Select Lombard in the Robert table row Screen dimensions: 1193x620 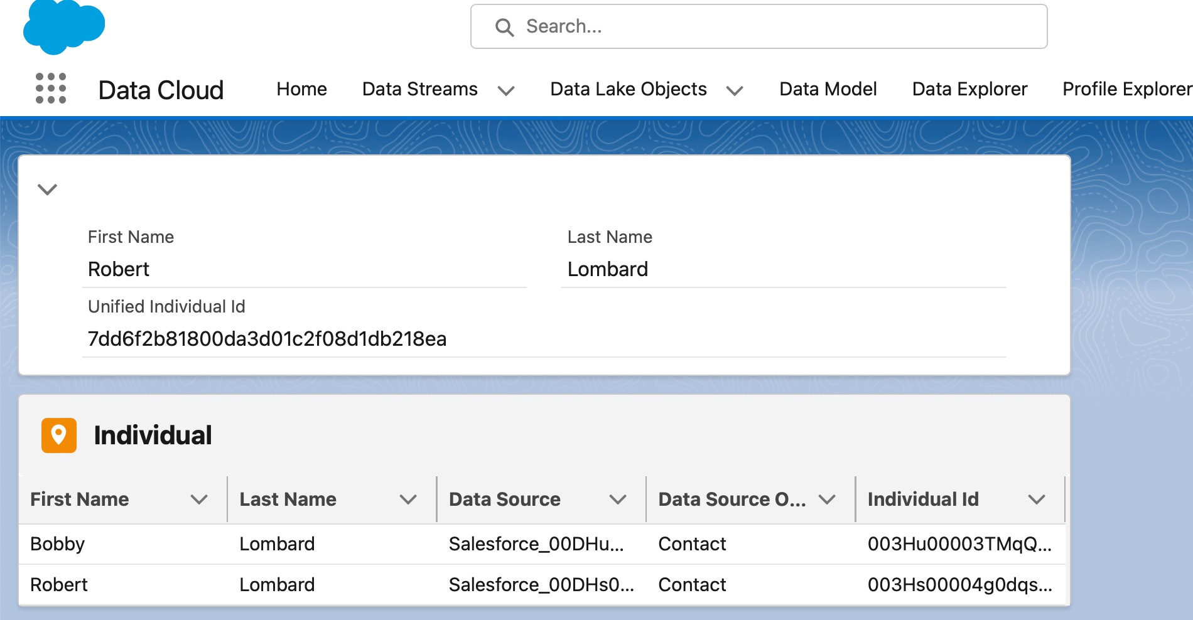tap(277, 585)
